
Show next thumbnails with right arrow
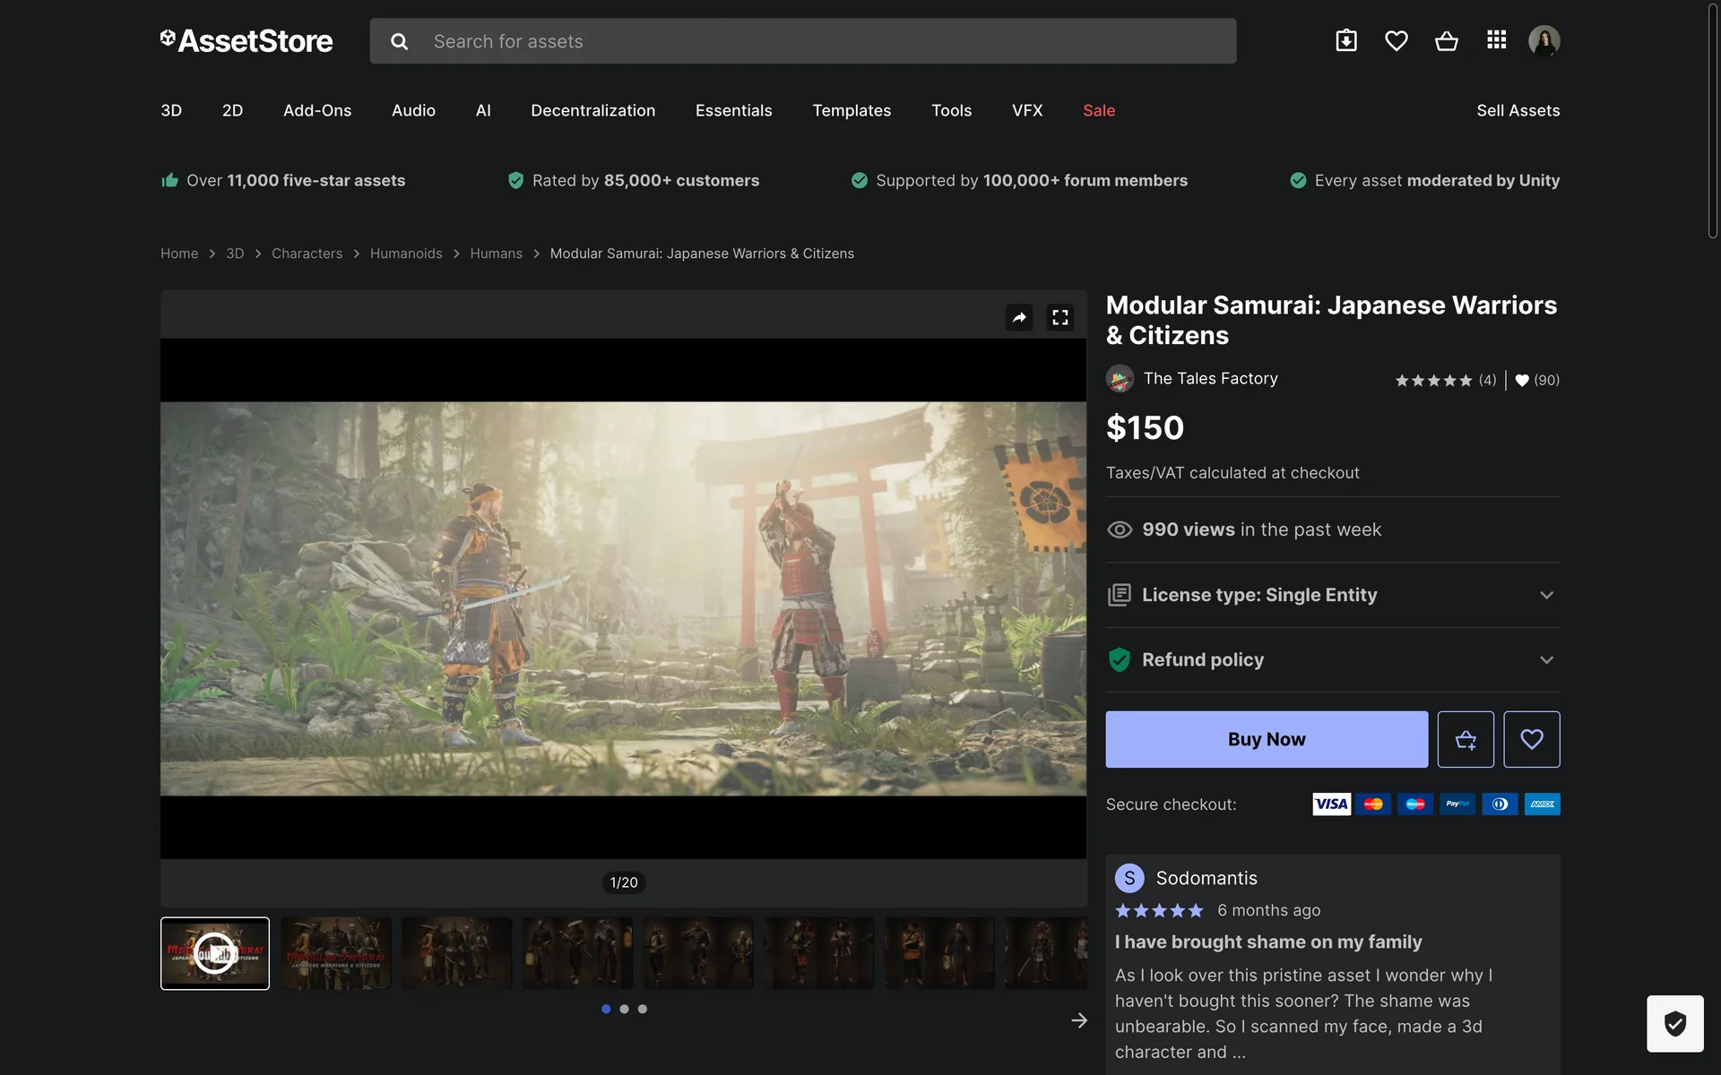click(1079, 1020)
